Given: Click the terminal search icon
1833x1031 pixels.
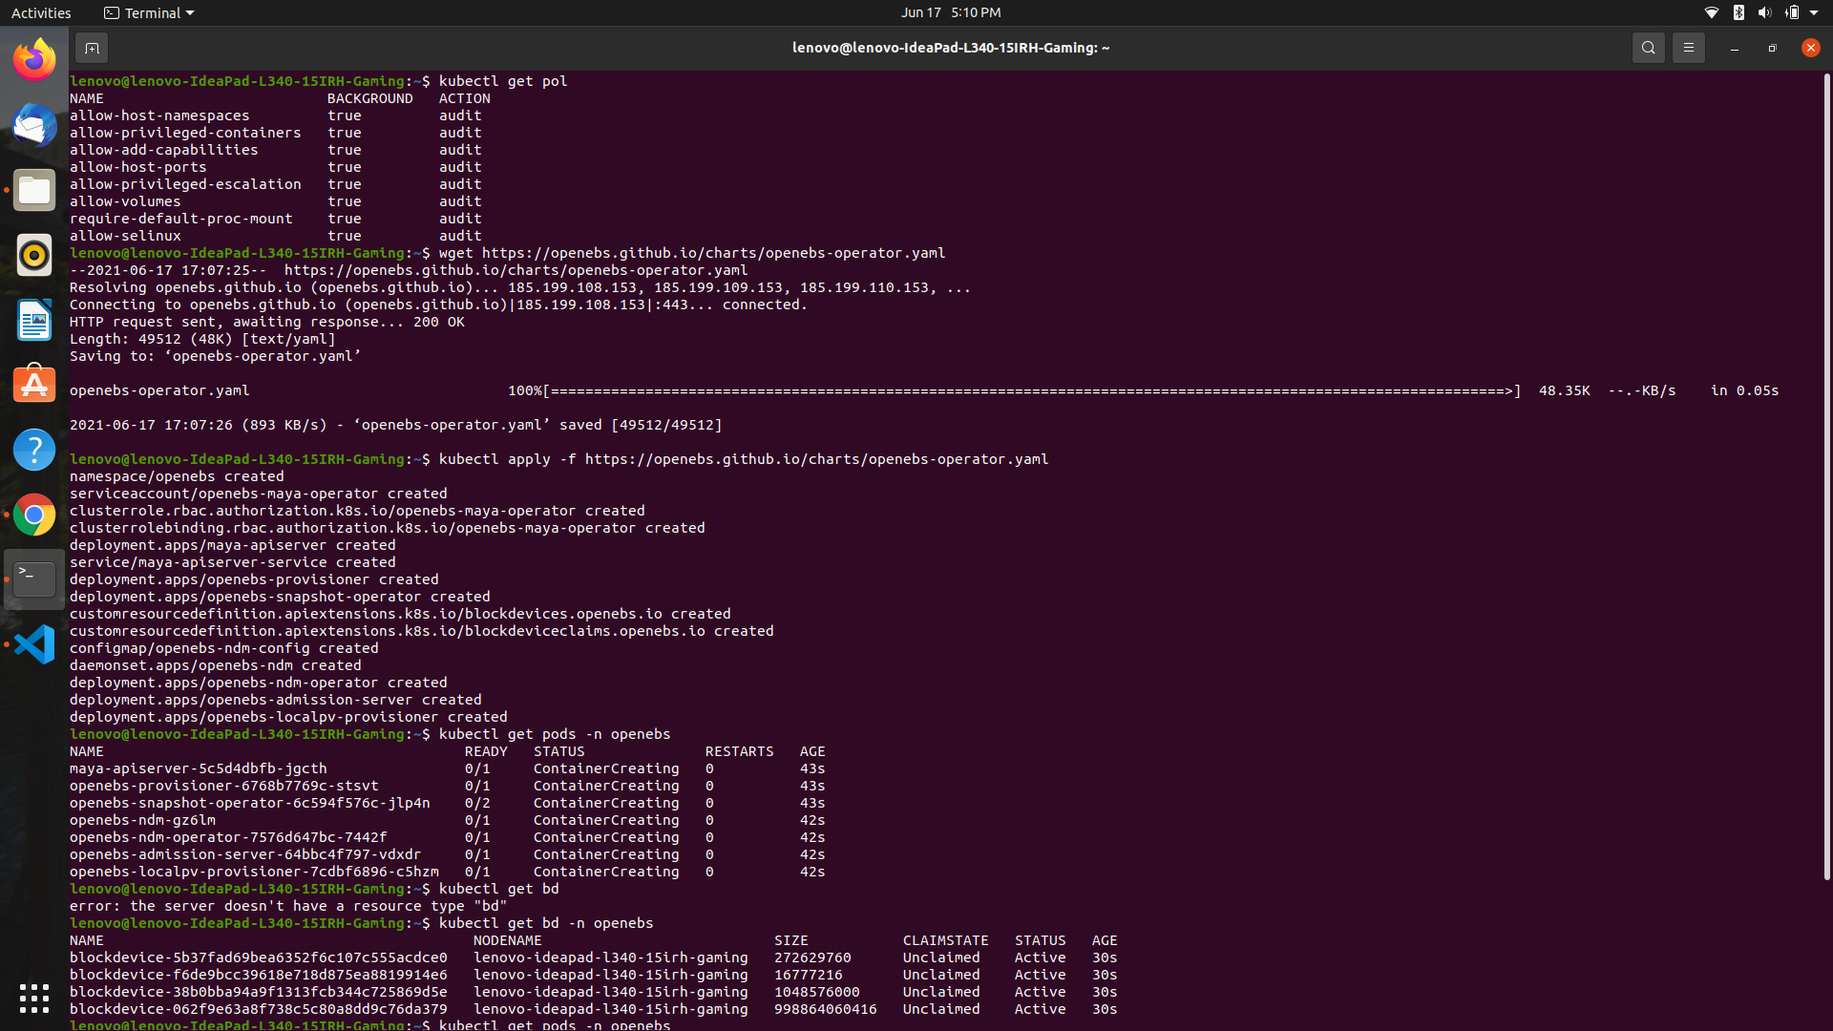Looking at the screenshot, I should tap(1648, 48).
